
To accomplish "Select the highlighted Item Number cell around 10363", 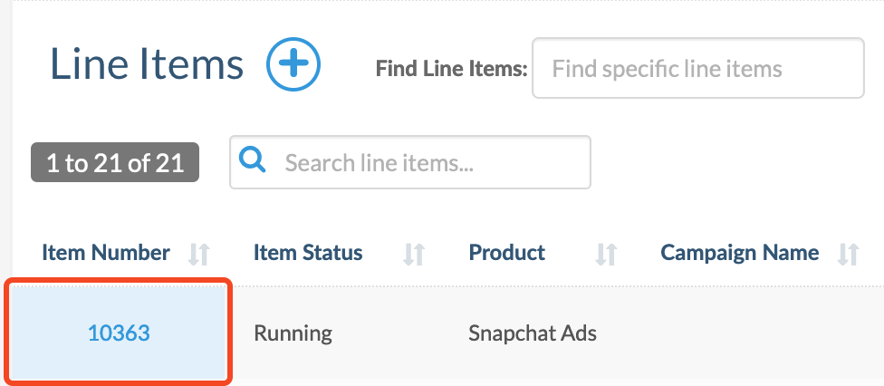I will point(119,333).
